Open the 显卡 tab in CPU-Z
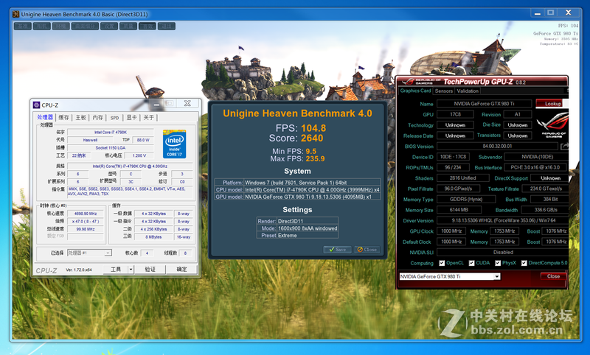This screenshot has height=355, width=590. tap(131, 118)
